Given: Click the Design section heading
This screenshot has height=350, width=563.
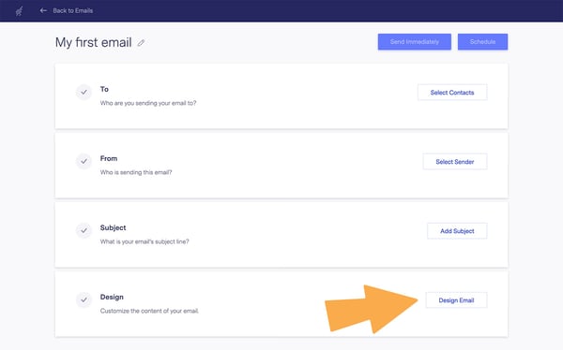Looking at the screenshot, I should click(112, 297).
